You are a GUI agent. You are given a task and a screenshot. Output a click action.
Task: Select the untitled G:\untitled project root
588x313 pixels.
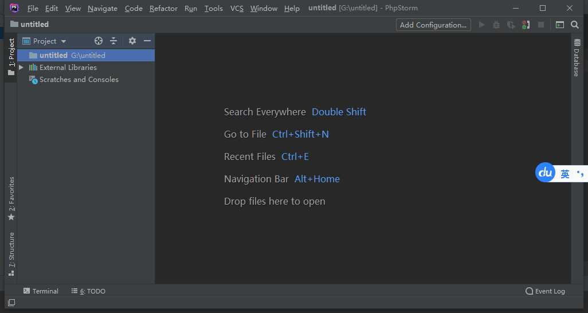[x=86, y=55]
